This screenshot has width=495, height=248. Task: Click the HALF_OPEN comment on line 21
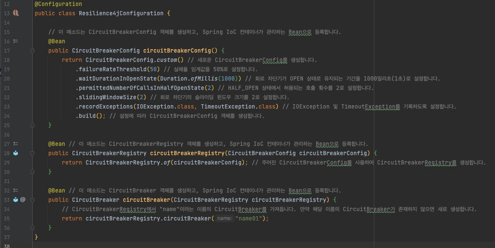[x=295, y=88]
